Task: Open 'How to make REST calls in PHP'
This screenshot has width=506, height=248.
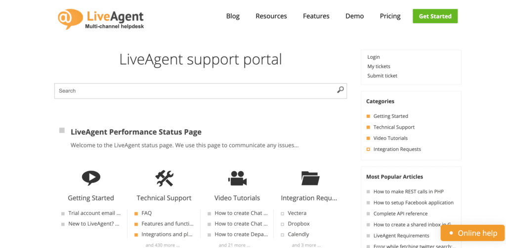Action: (x=409, y=191)
